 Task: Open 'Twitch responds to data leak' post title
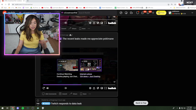pos(66,104)
